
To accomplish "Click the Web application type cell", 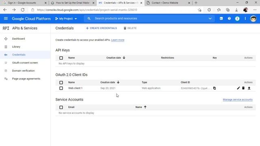I will pyautogui.click(x=151, y=88).
